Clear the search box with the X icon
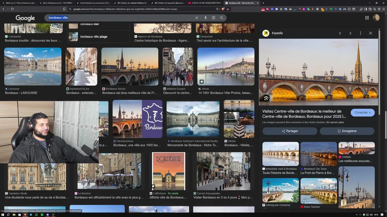 click(197, 18)
